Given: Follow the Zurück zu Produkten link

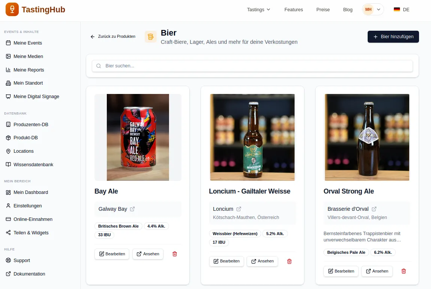Looking at the screenshot, I should coord(112,37).
